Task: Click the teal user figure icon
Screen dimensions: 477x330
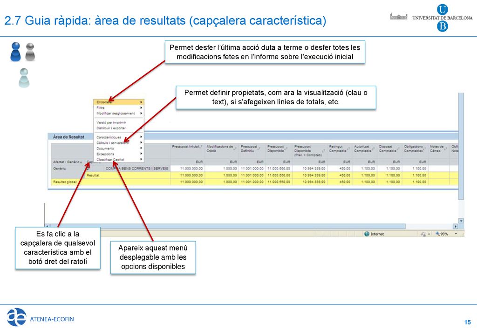Action: point(24,78)
